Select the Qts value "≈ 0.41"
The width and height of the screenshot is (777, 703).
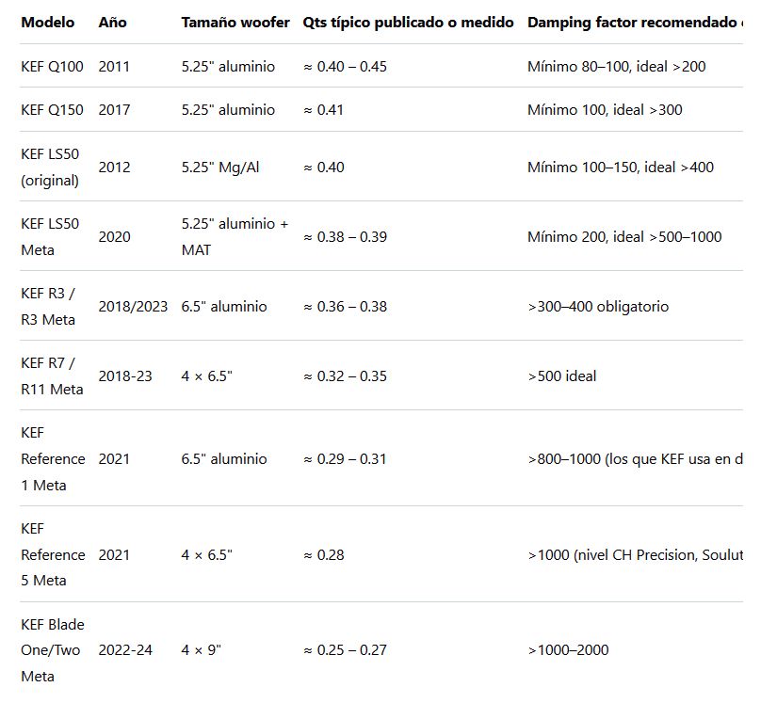pyautogui.click(x=323, y=110)
